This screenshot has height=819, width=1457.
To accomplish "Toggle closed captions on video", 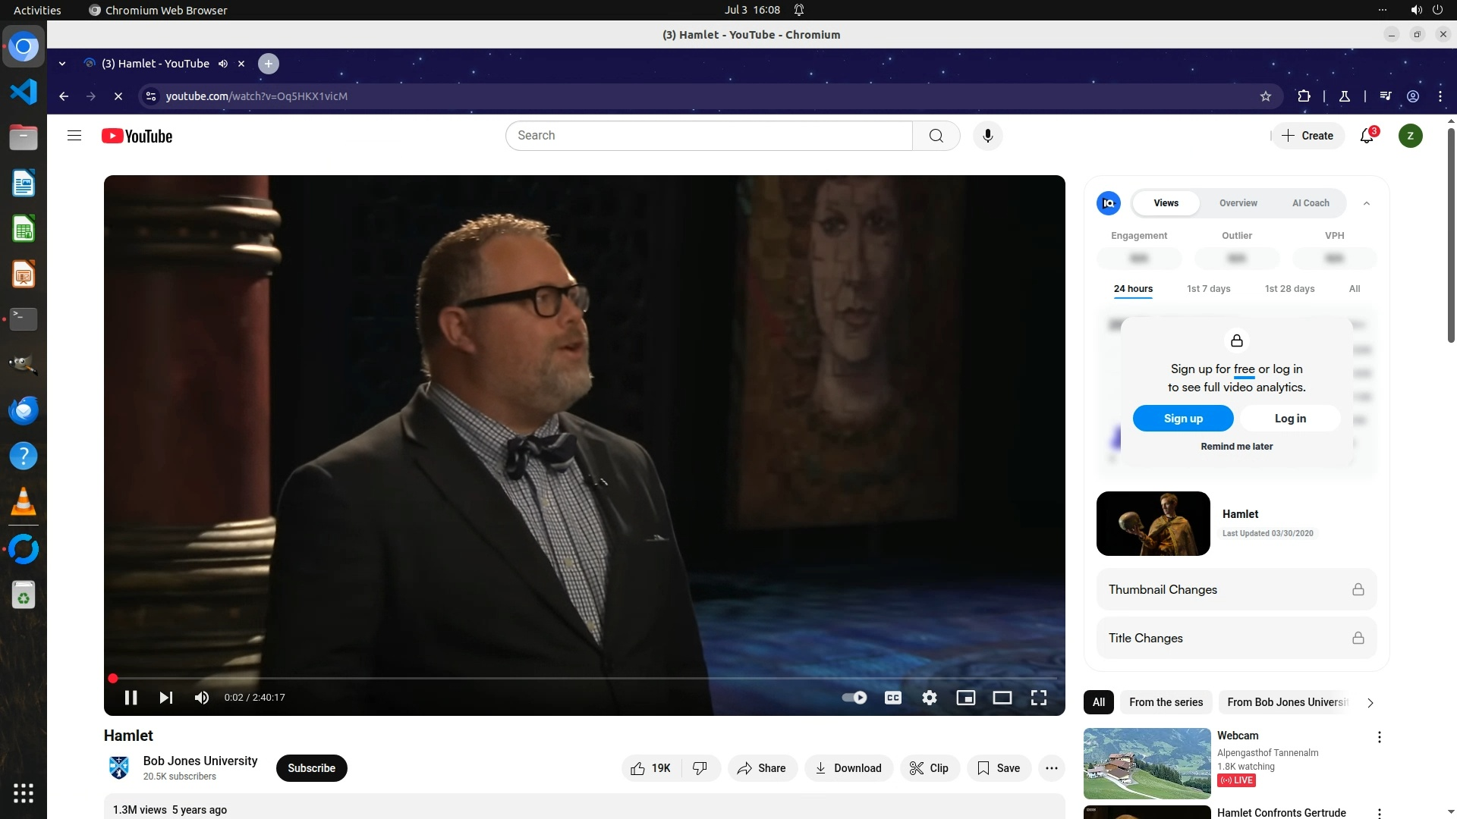I will click(893, 698).
